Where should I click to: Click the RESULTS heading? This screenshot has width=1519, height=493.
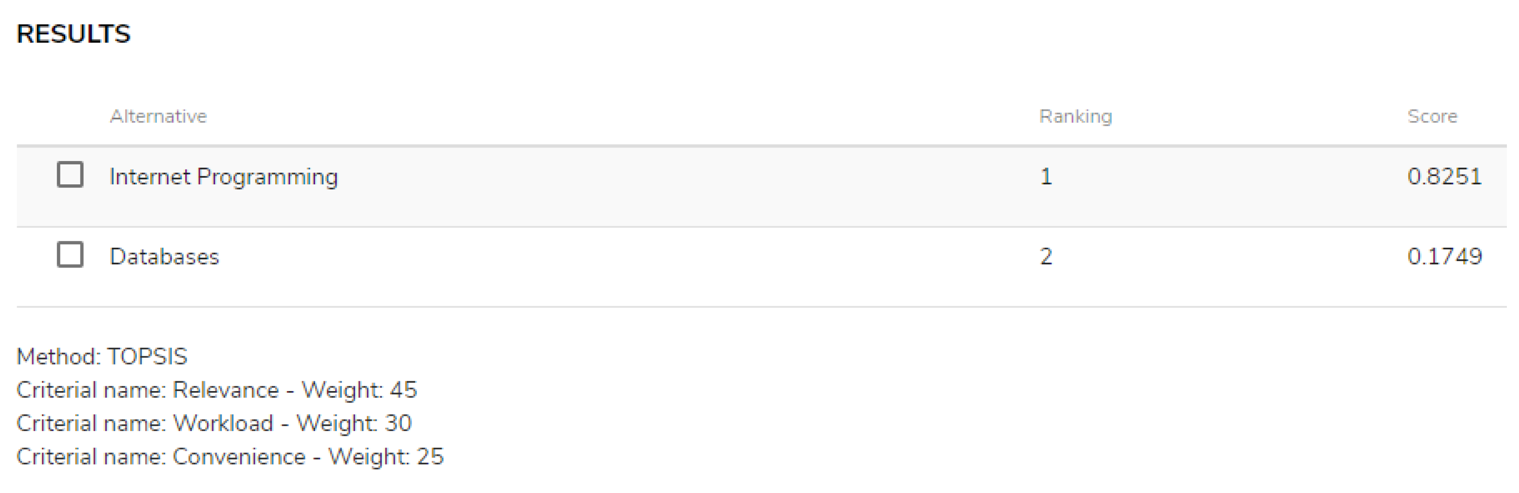[x=73, y=34]
